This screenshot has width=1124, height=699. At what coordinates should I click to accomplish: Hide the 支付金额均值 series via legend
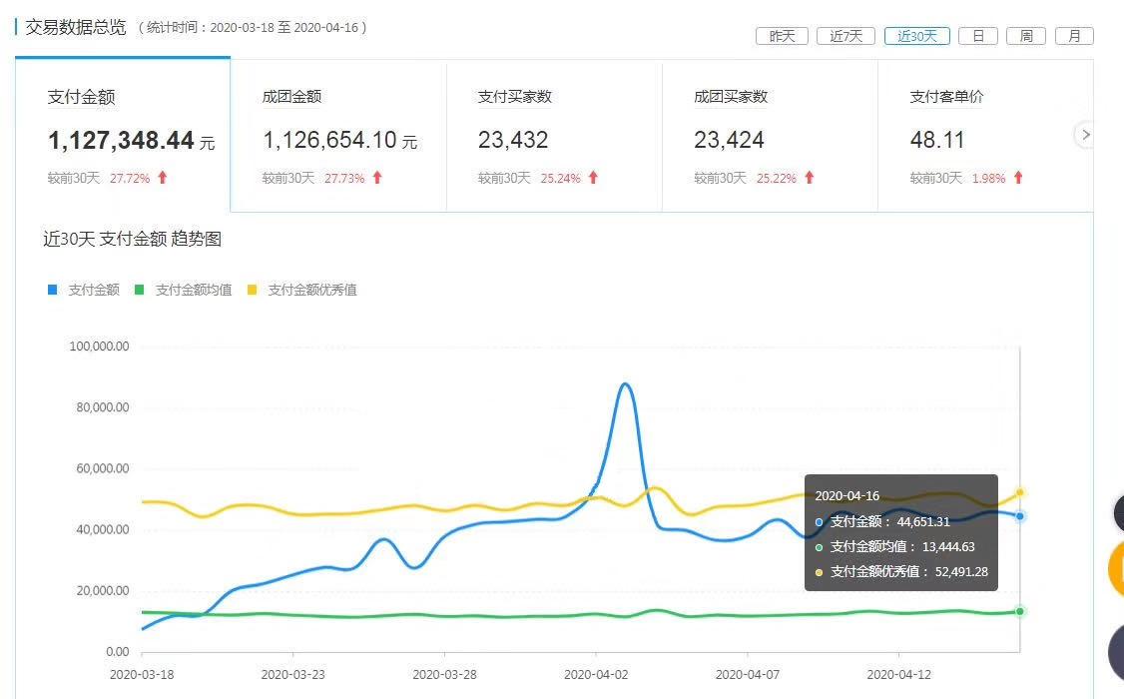point(183,290)
